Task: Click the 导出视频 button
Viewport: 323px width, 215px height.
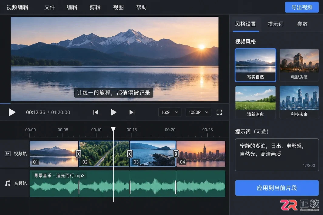Action: [302, 7]
